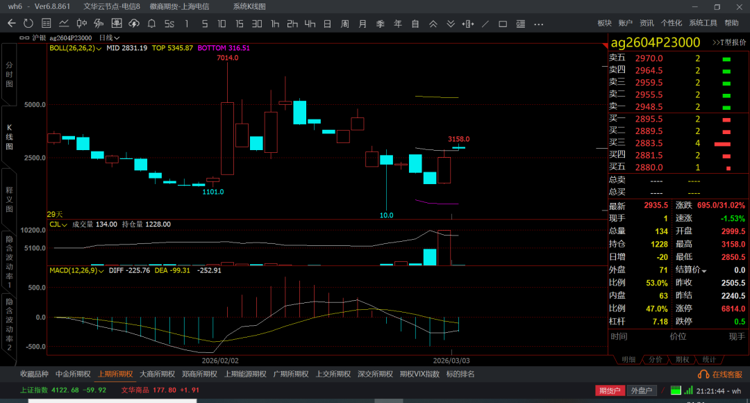750x403 pixels.
Task: Select the 分时图 side tab
Action: click(x=9, y=74)
